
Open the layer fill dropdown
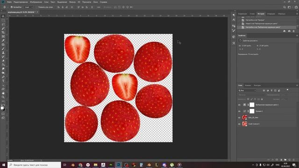tap(284, 99)
